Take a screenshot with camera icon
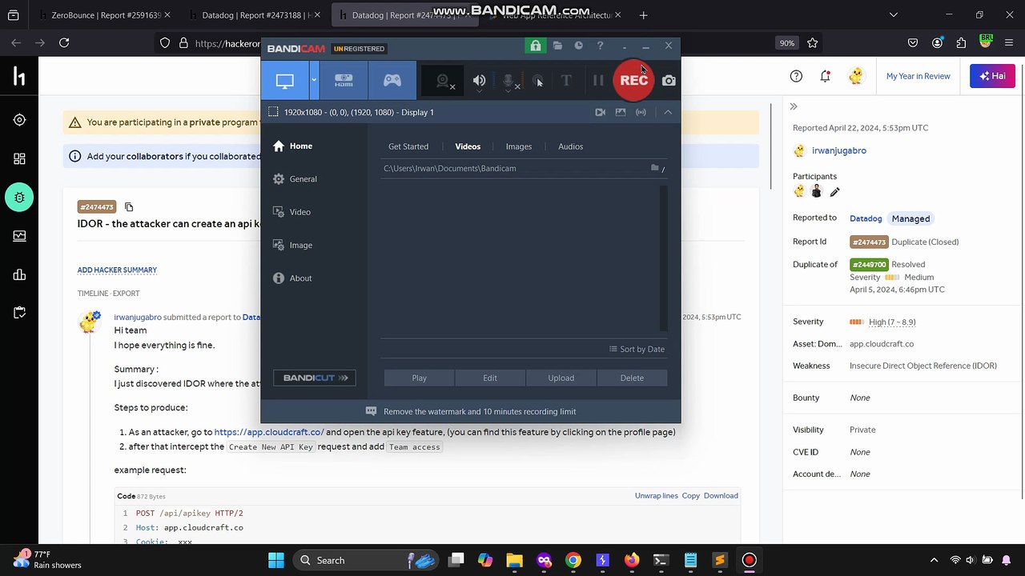1025x576 pixels. tap(669, 80)
